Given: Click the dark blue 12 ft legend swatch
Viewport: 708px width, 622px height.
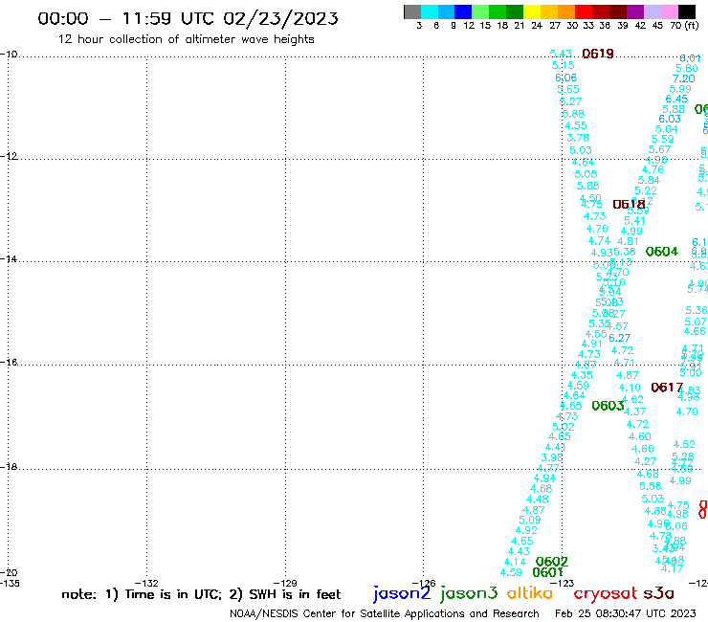Looking at the screenshot, I should [x=463, y=11].
